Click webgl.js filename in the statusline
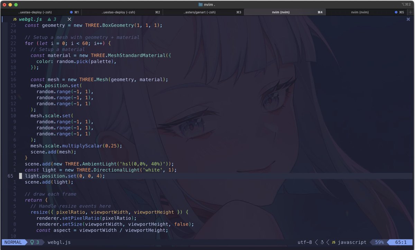The image size is (415, 250). pyautogui.click(x=59, y=242)
